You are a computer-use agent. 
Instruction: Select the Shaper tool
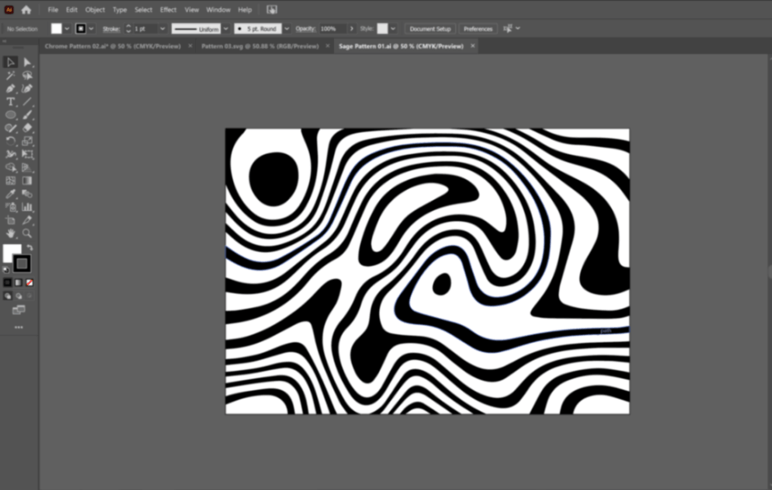tap(11, 128)
